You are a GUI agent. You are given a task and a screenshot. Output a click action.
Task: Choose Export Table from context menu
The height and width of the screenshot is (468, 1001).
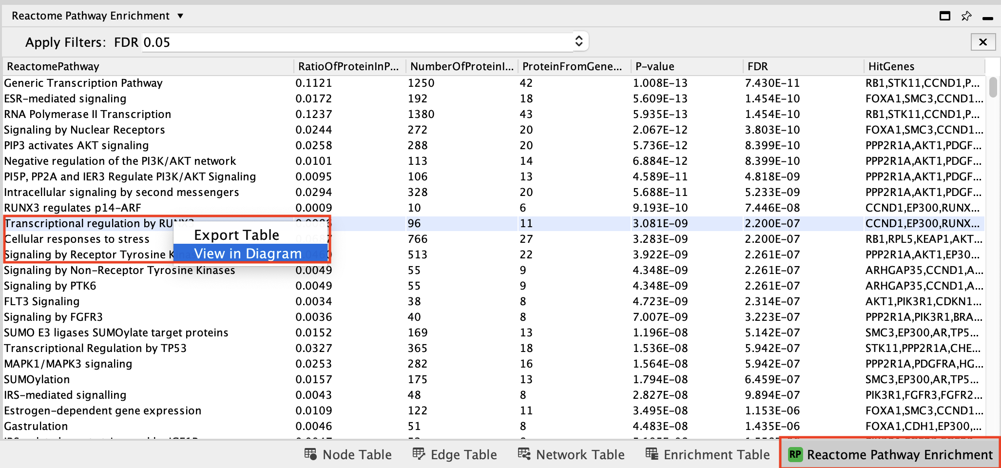point(236,235)
